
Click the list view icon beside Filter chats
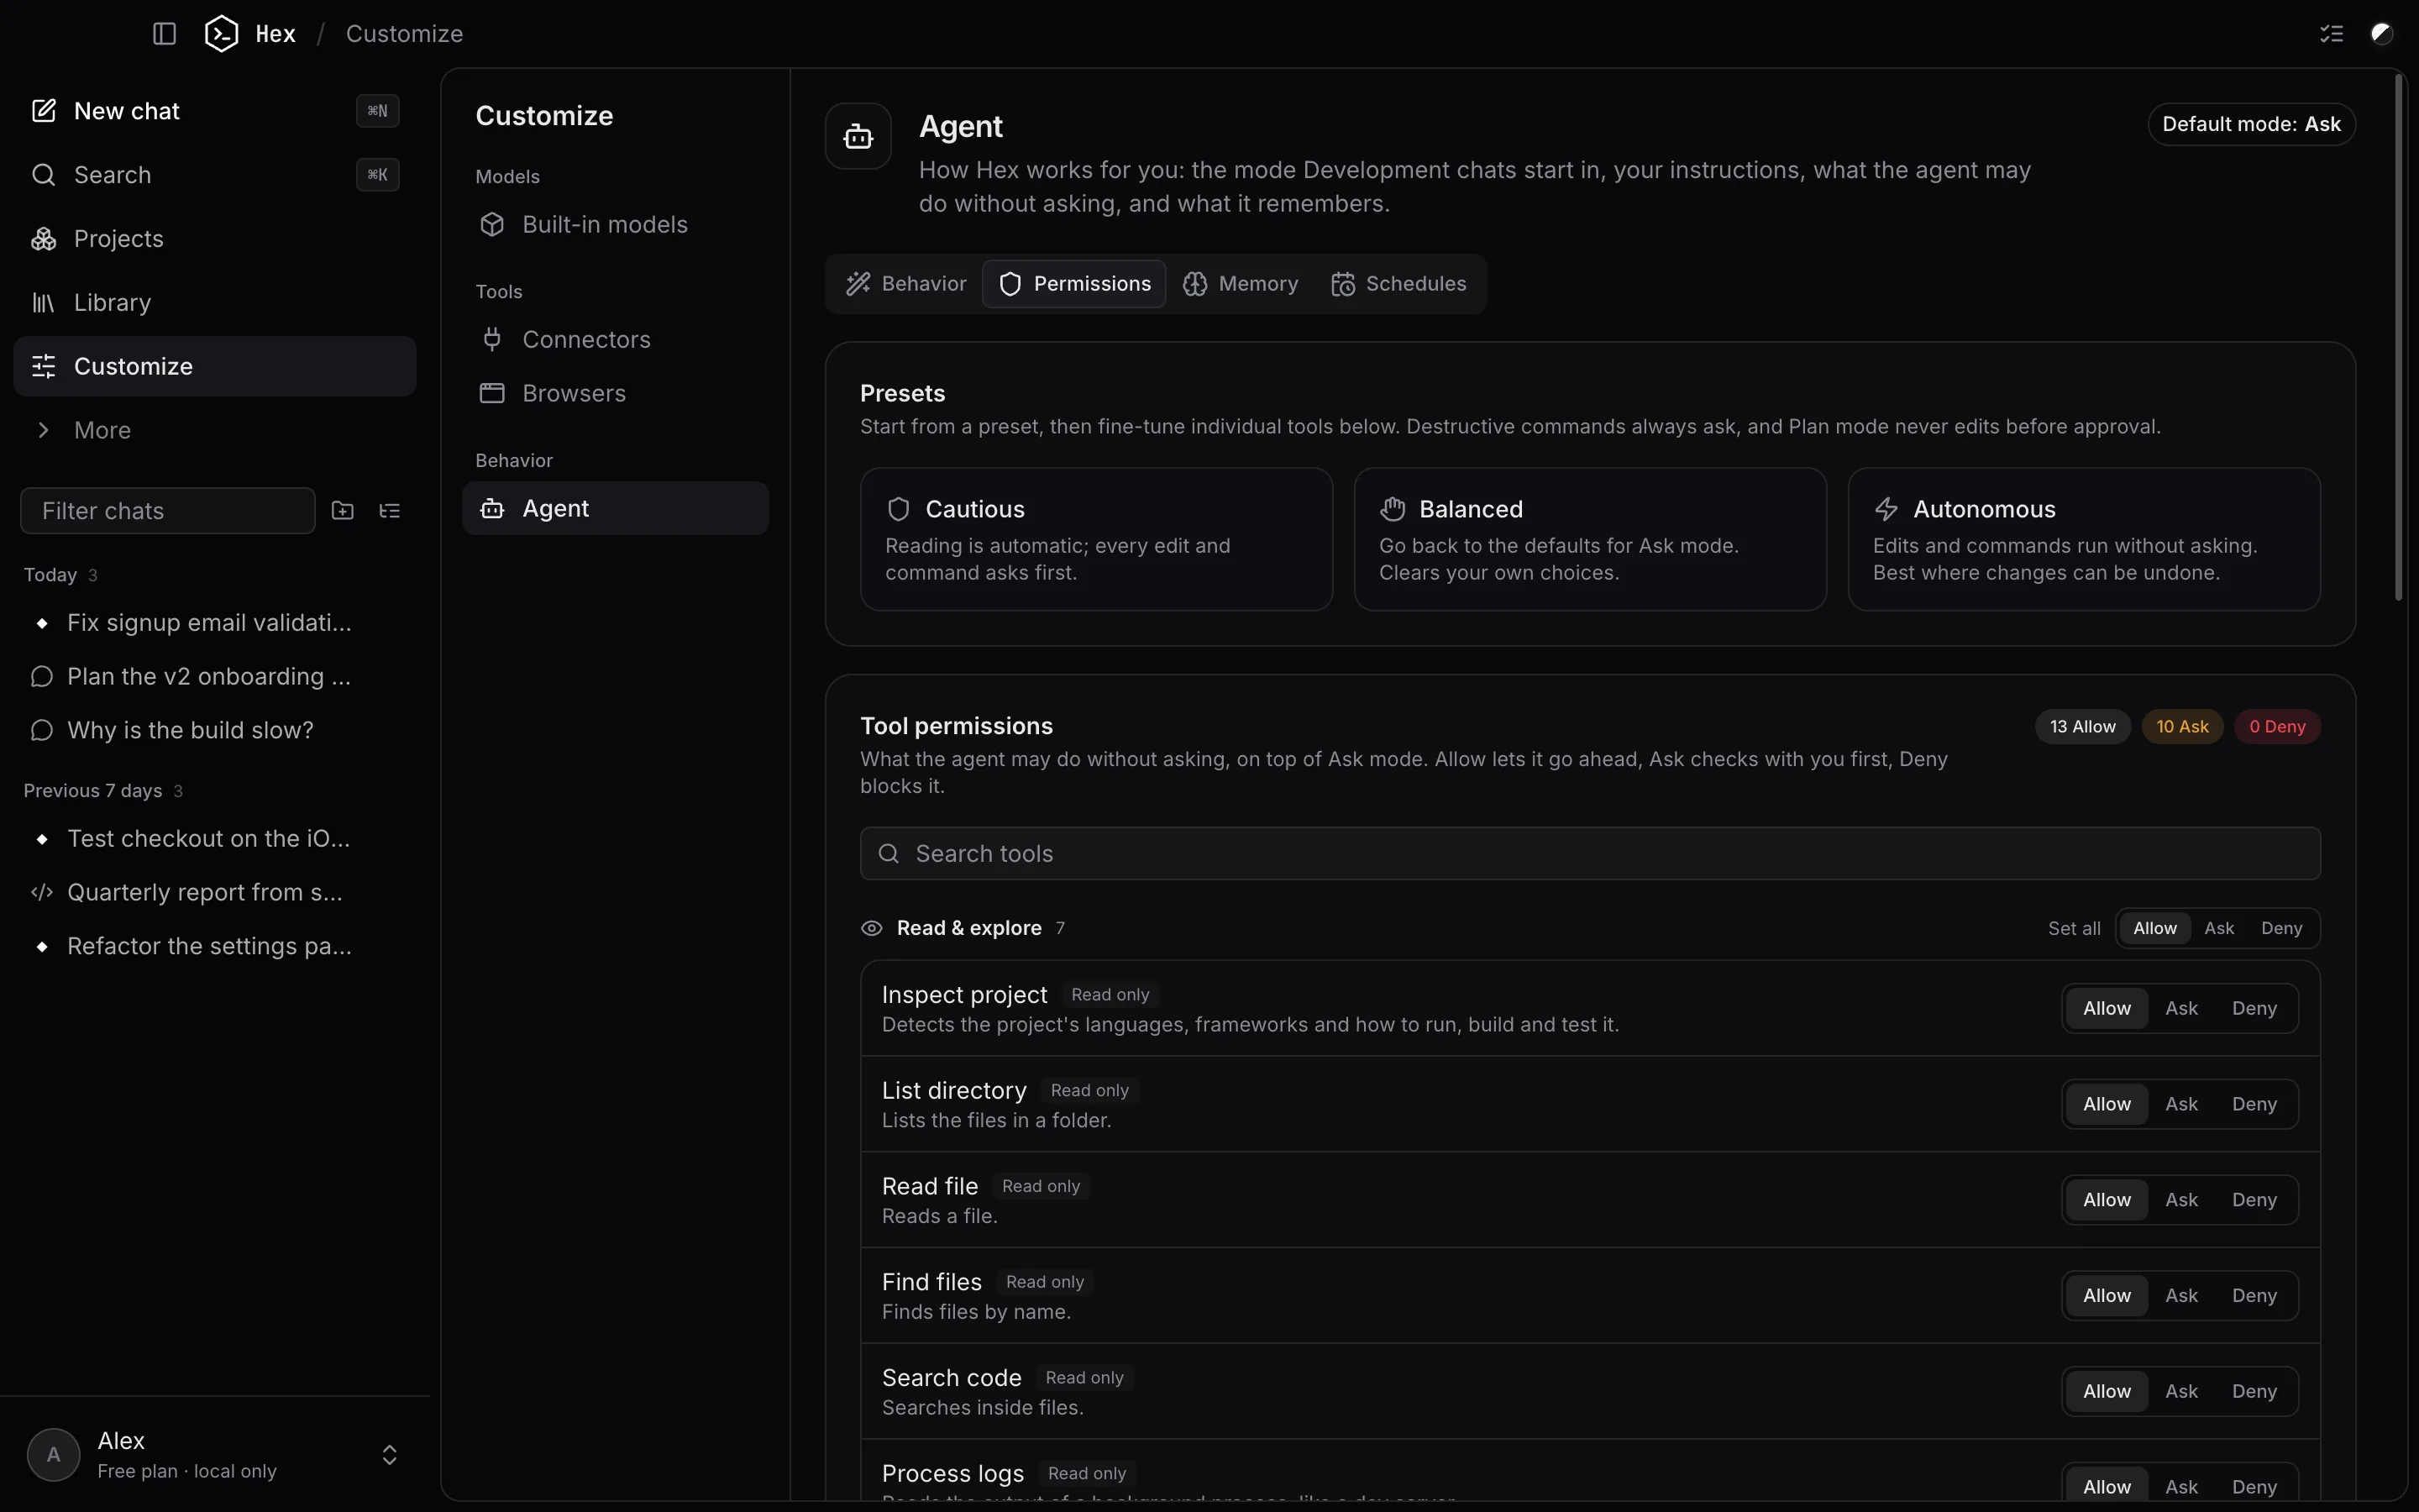[x=390, y=511]
